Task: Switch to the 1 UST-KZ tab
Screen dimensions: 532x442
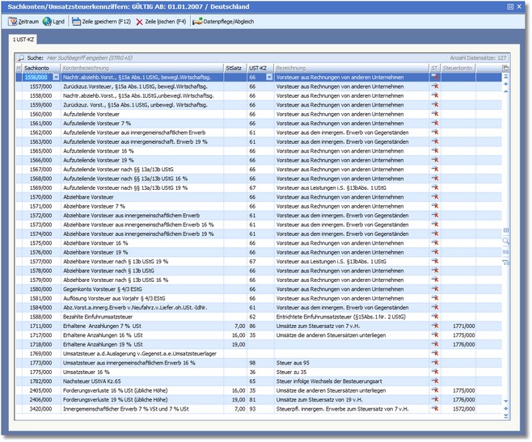Action: (23, 39)
